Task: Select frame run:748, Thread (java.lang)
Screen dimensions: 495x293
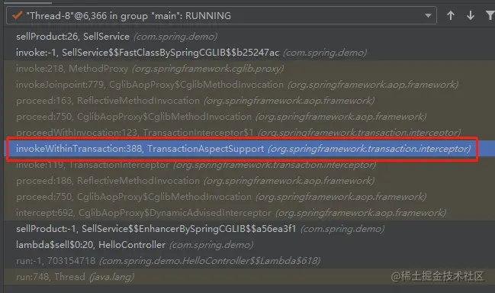Action: click(x=249, y=277)
